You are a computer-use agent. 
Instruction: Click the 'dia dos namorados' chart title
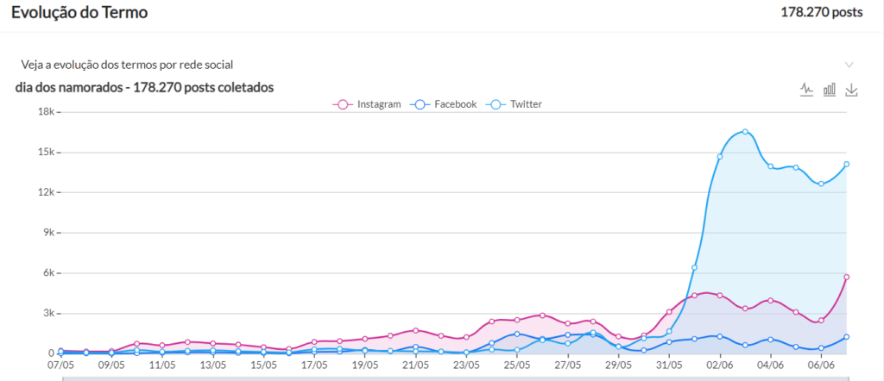pyautogui.click(x=145, y=87)
